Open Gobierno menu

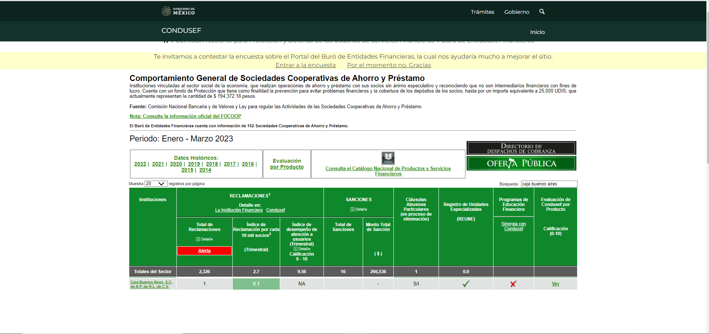coord(517,12)
